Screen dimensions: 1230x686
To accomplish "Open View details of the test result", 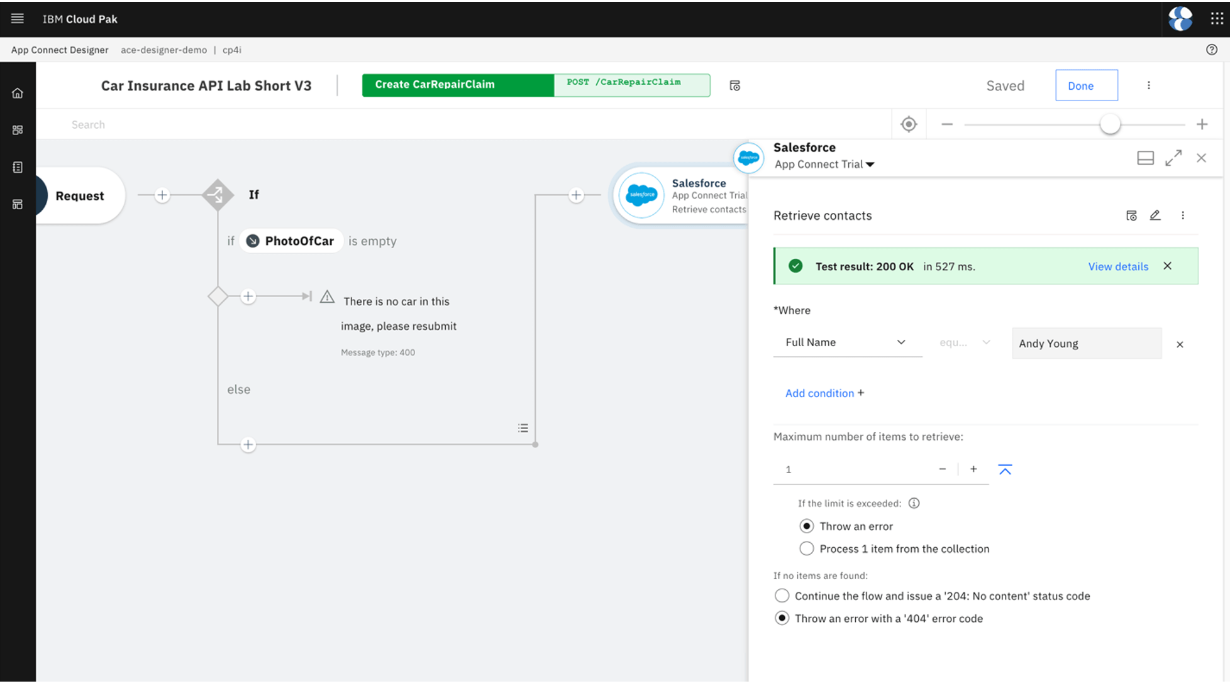I will pos(1117,266).
